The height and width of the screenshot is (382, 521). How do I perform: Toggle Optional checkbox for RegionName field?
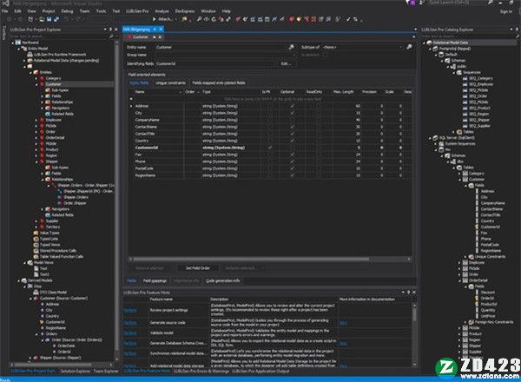point(292,175)
